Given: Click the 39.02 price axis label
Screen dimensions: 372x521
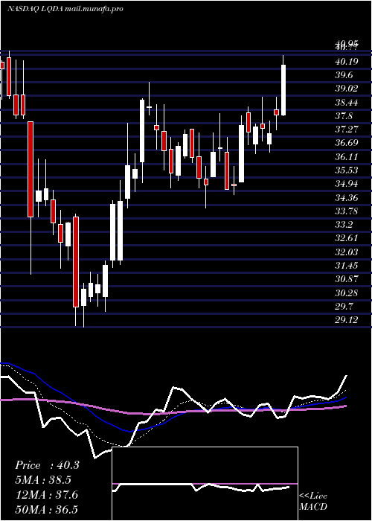Looking at the screenshot, I should (x=347, y=89).
